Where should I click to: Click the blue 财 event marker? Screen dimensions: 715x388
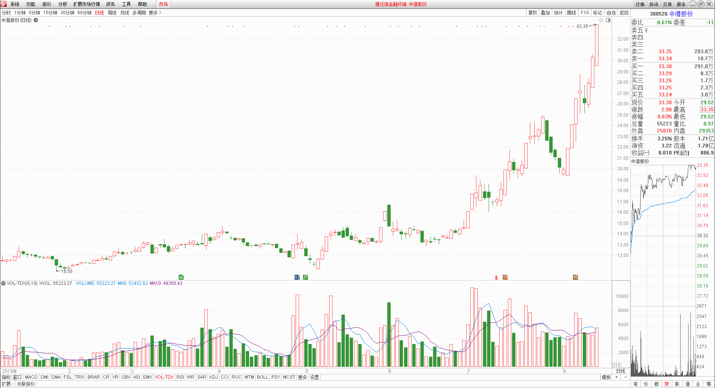pyautogui.click(x=297, y=277)
